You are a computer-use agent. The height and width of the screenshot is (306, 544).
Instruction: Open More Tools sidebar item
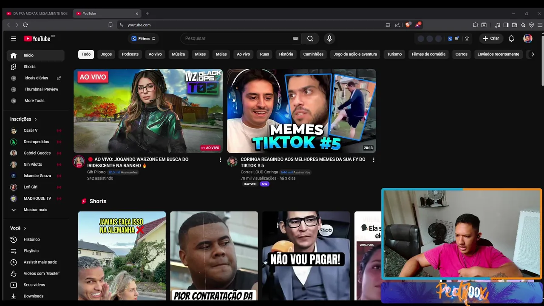36,101
